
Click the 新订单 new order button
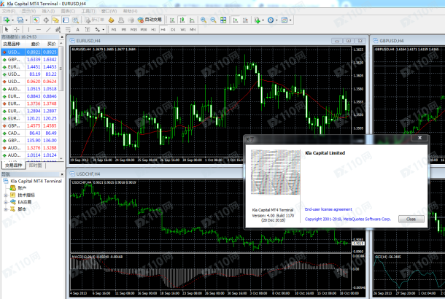pos(95,20)
